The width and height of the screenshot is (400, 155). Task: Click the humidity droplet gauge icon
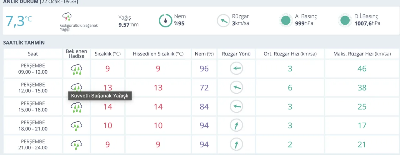click(165, 21)
